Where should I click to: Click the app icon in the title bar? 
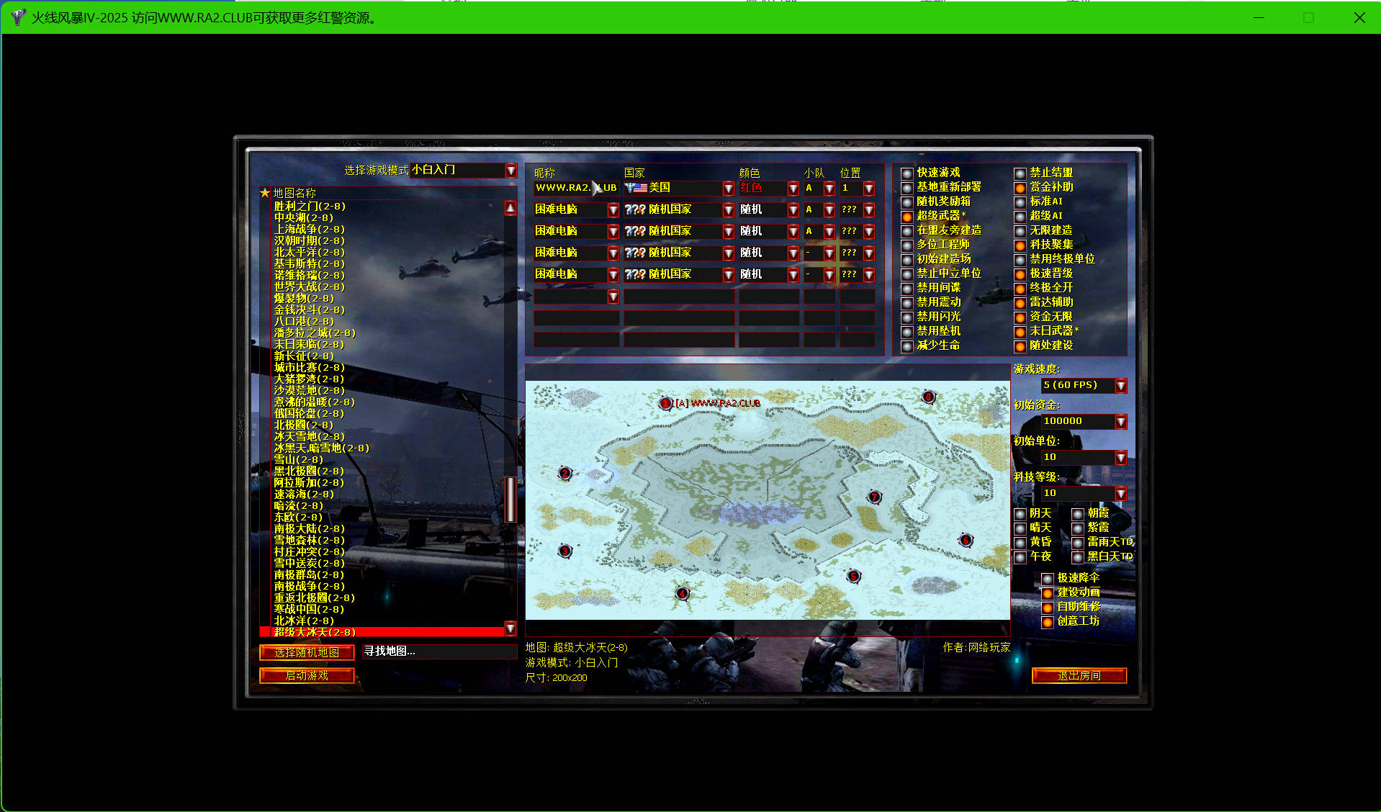point(18,17)
